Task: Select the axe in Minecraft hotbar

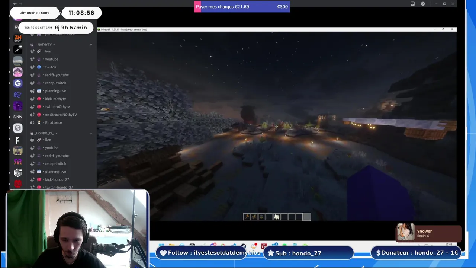Action: click(247, 217)
